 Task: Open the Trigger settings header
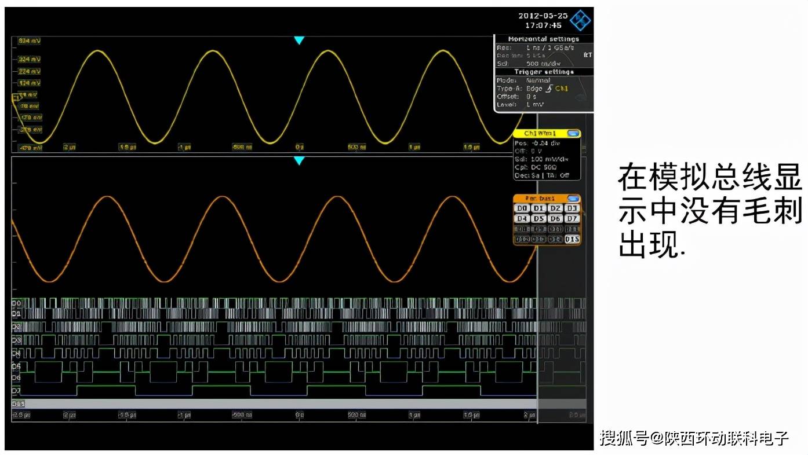click(543, 72)
